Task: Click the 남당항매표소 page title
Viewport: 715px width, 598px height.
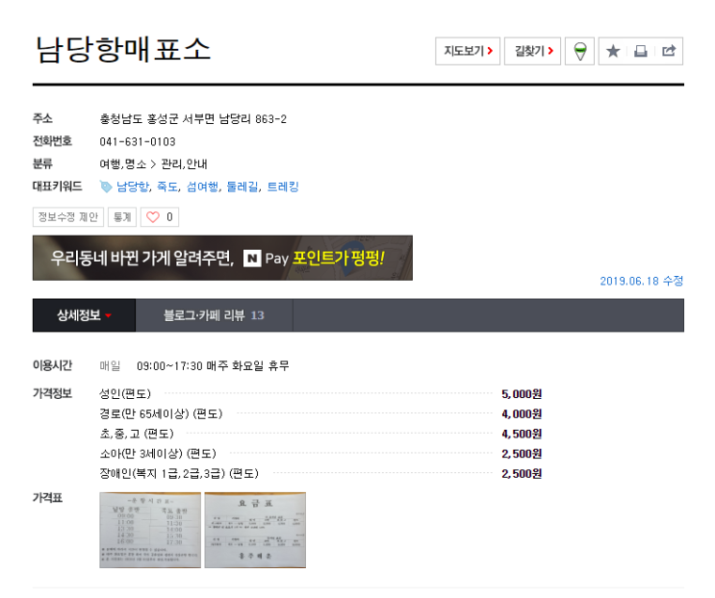Action: pos(123,49)
